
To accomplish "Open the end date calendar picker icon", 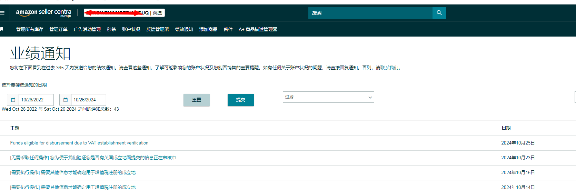I will pyautogui.click(x=66, y=100).
